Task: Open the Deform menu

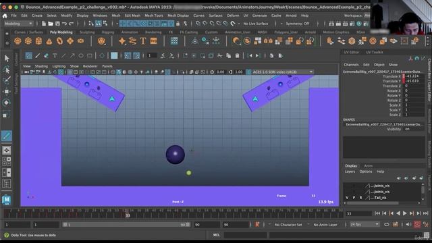Action: (233, 16)
